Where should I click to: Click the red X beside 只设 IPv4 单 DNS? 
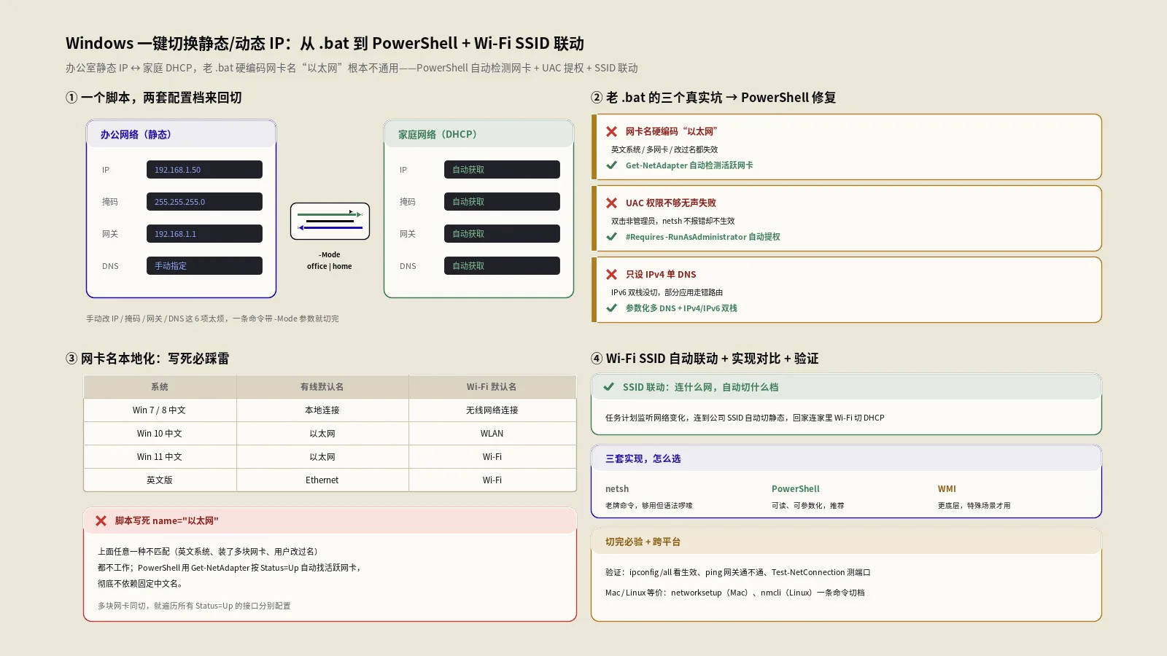[611, 275]
